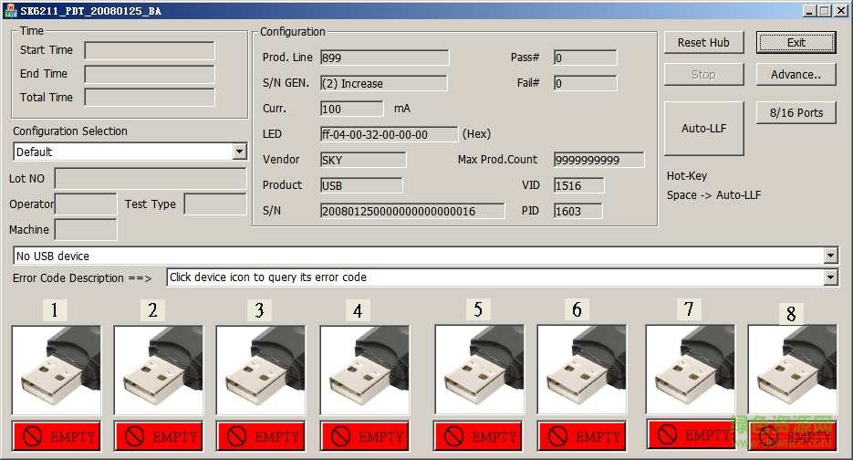
Task: Click the USB device icon for port 1
Action: click(56, 371)
